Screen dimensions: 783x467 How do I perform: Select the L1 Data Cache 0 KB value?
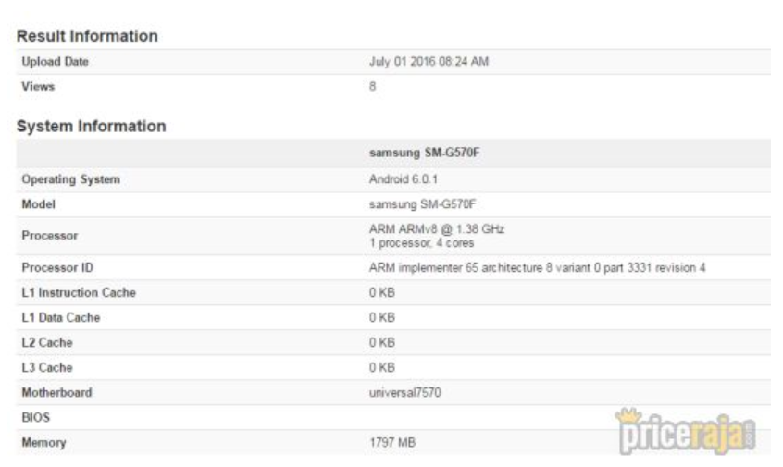coord(382,318)
